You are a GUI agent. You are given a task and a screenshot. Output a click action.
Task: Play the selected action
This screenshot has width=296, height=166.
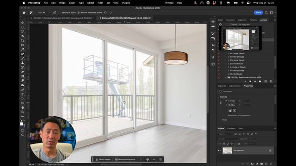point(255,81)
